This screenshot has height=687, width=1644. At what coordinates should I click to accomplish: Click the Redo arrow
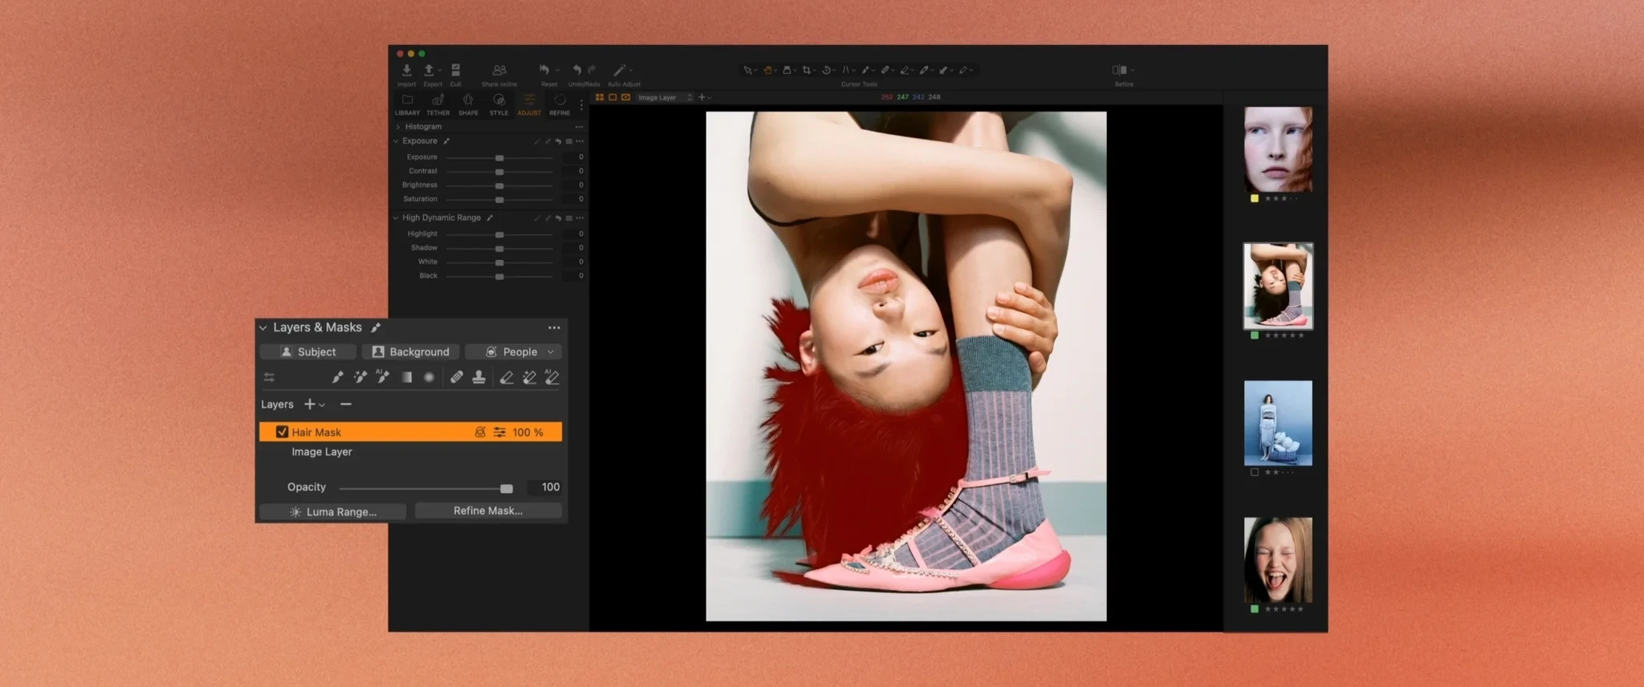[592, 71]
